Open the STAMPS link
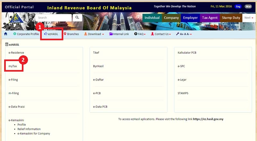This screenshot has height=141, width=257. [183, 93]
